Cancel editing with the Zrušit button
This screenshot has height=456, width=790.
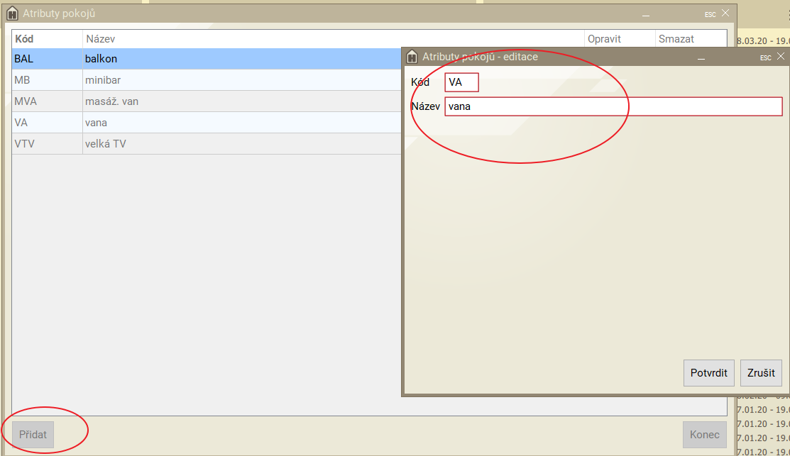(761, 373)
